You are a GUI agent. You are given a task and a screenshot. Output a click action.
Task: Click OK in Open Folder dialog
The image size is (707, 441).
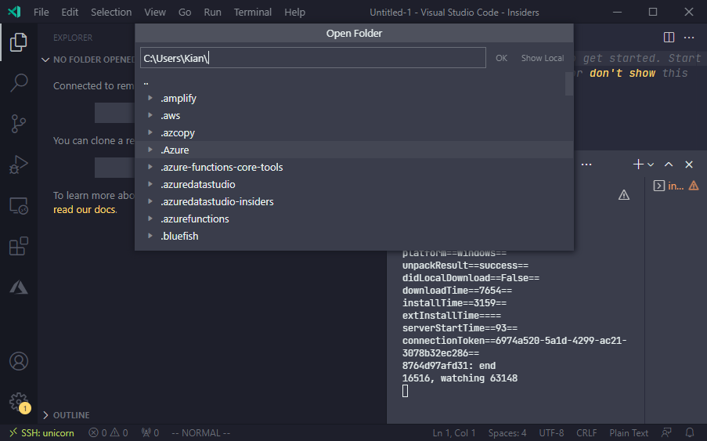click(501, 58)
